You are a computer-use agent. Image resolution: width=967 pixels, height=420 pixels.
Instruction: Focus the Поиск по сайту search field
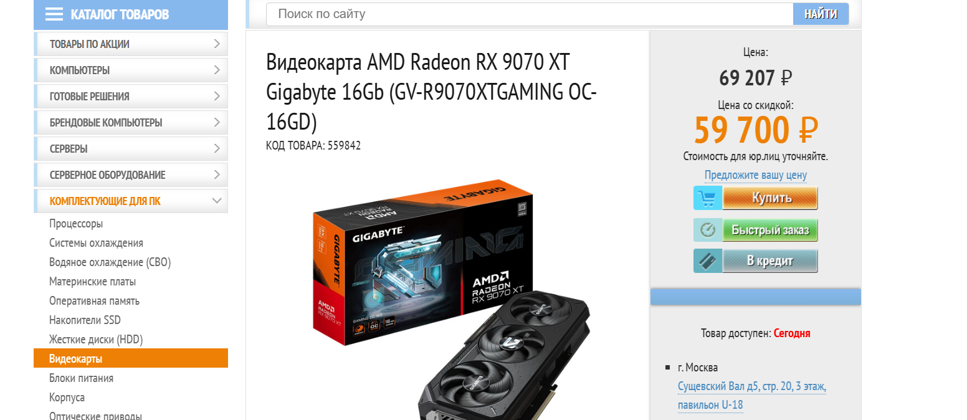coord(530,14)
